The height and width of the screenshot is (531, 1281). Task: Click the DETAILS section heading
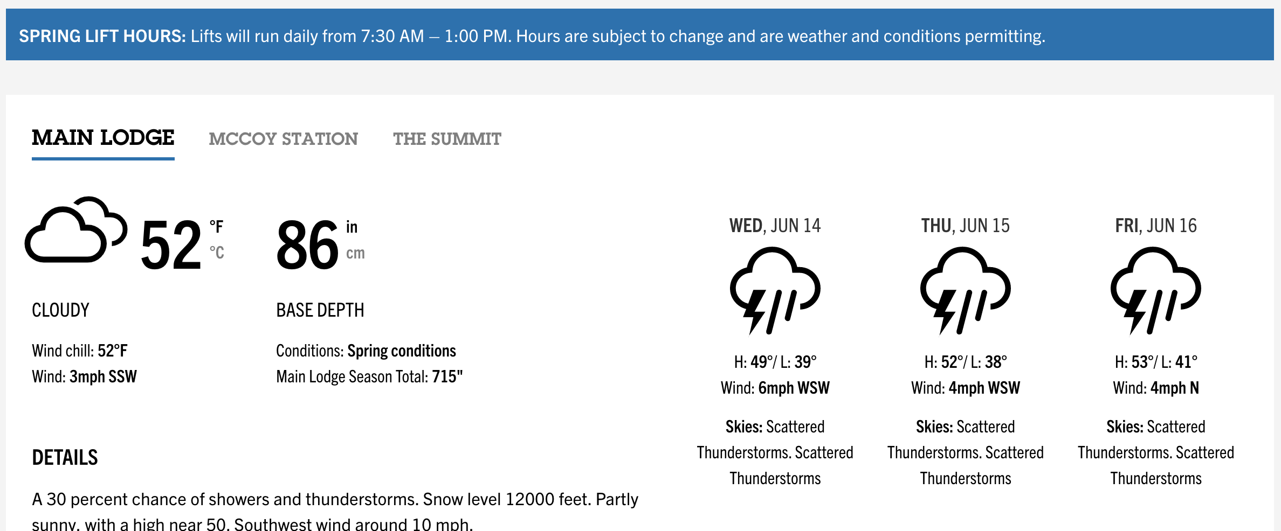pos(65,458)
